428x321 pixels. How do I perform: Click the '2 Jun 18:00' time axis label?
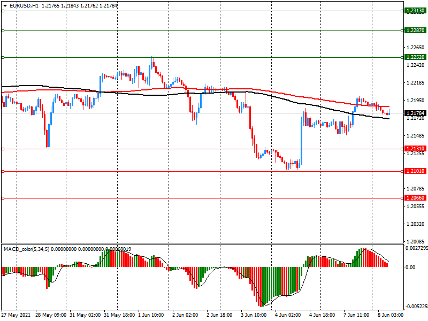(219, 315)
